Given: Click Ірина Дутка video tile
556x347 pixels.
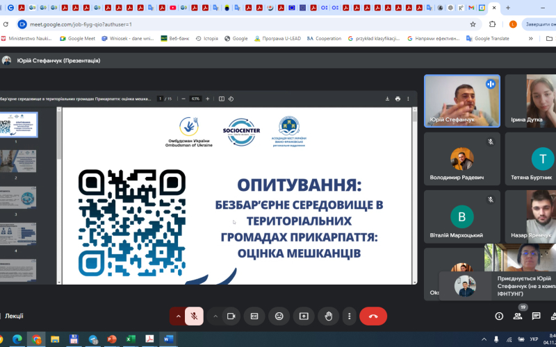Looking at the screenshot, I should pos(530,101).
